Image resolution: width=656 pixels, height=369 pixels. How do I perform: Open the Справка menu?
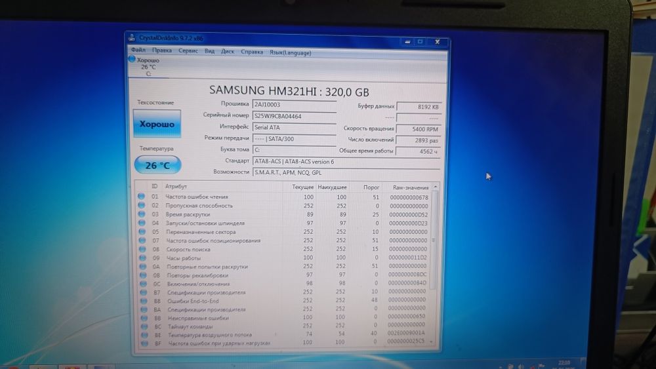point(252,50)
